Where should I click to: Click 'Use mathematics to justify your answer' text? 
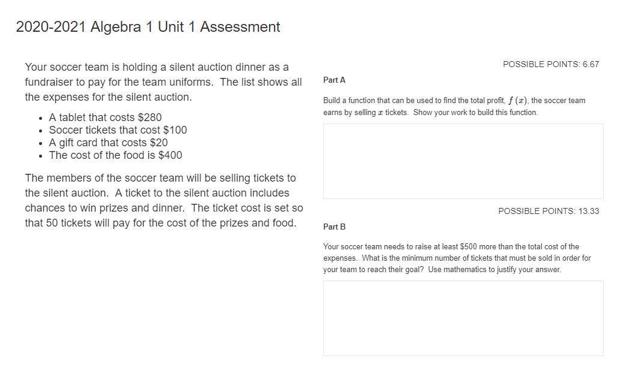point(494,269)
